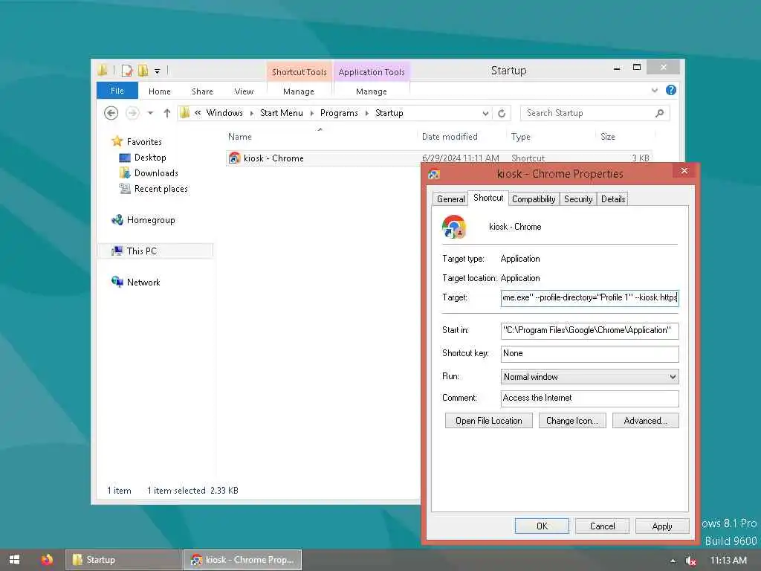This screenshot has height=571, width=761.
Task: Refresh the Startup folder view
Action: point(502,113)
